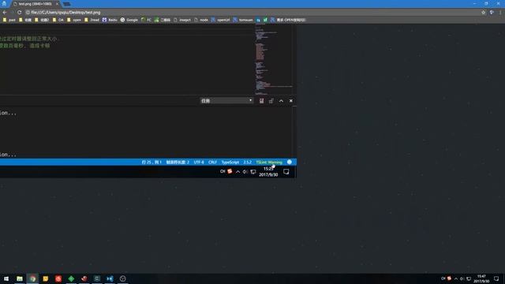Select the test.png browser tab
This screenshot has width=505, height=284.
coord(35,4)
